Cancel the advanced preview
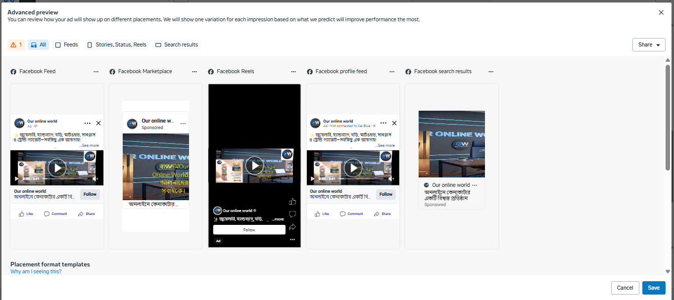This screenshot has width=674, height=300. 625,288
